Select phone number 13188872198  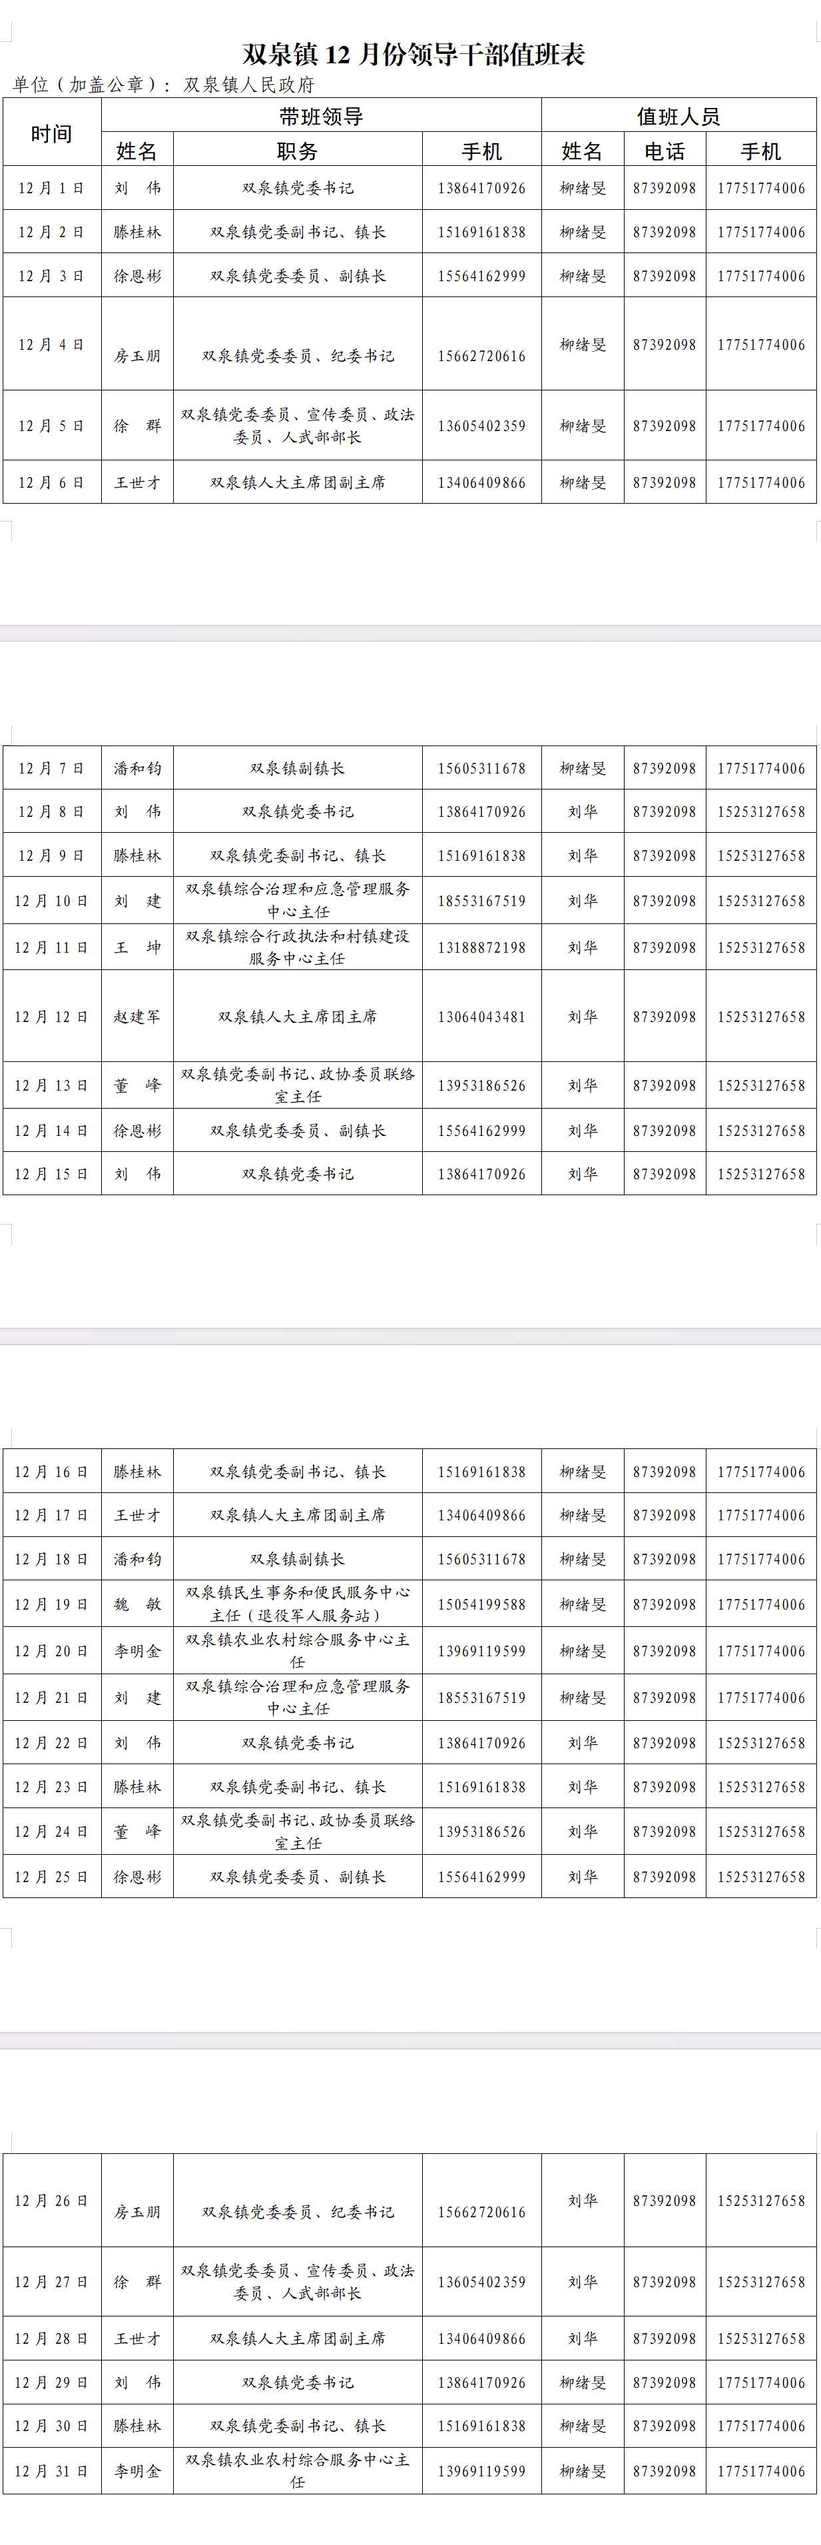coord(481,947)
